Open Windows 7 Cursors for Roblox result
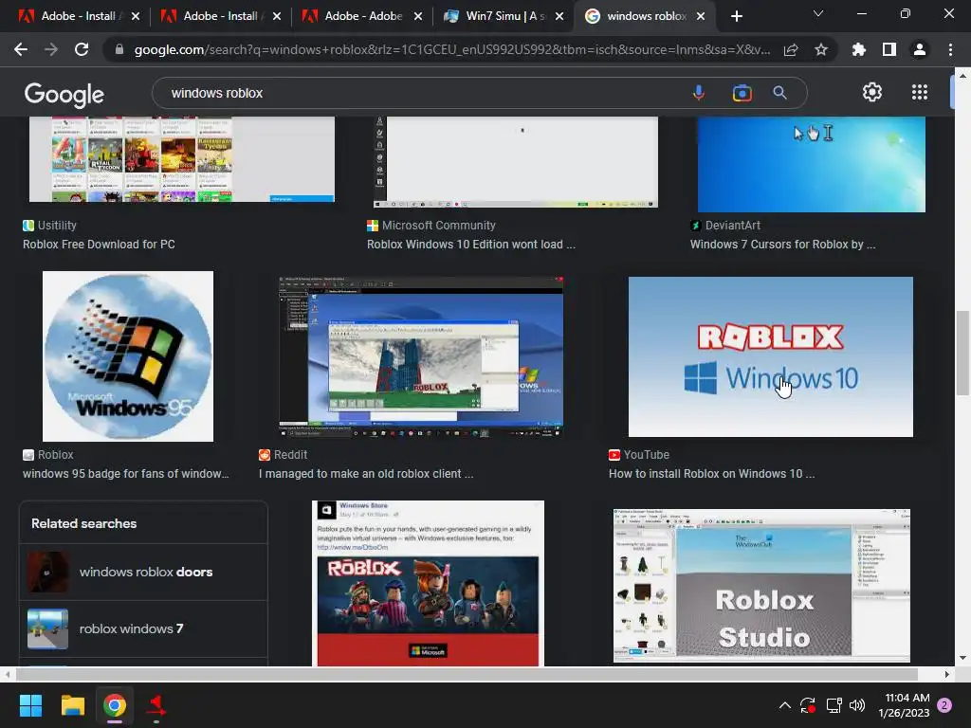Image resolution: width=971 pixels, height=728 pixels. (782, 244)
